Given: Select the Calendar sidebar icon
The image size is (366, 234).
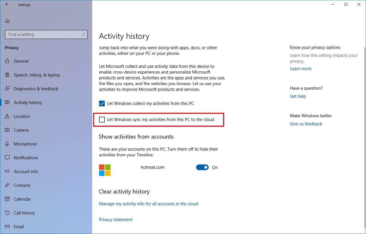Looking at the screenshot, I should (8, 199).
